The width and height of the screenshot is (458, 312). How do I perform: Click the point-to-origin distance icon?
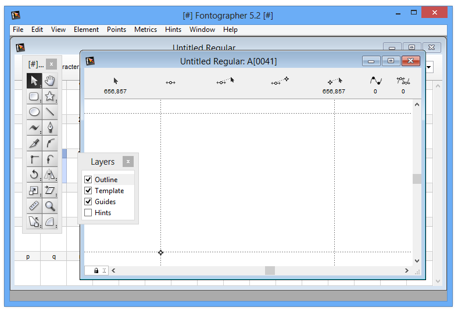[280, 81]
